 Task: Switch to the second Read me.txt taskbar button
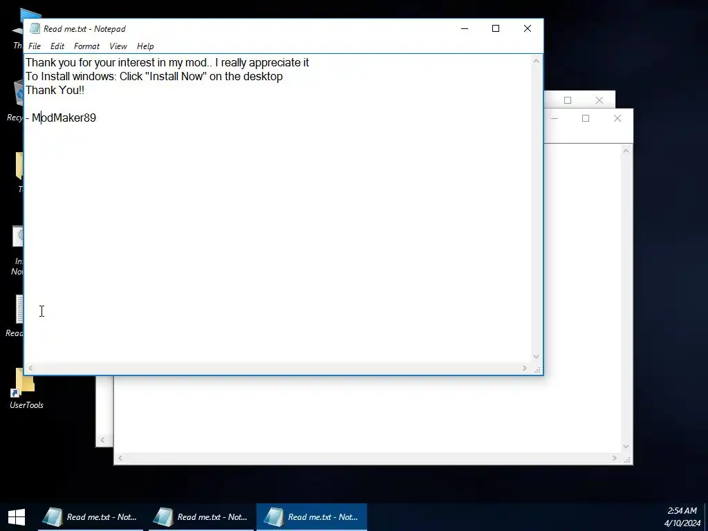[201, 517]
